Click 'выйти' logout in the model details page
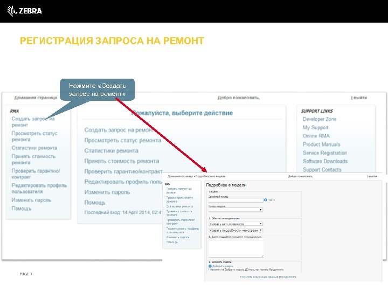 [372, 176]
